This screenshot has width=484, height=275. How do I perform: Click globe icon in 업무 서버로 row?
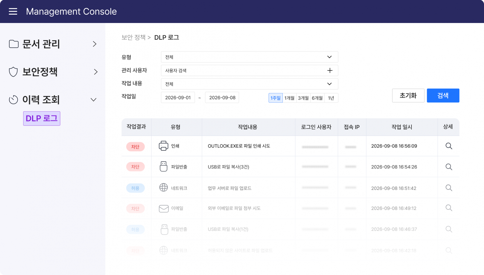pyautogui.click(x=163, y=188)
